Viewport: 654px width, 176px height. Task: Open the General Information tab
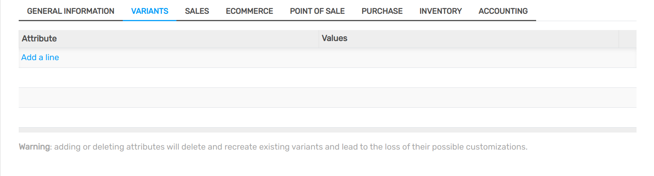(71, 11)
